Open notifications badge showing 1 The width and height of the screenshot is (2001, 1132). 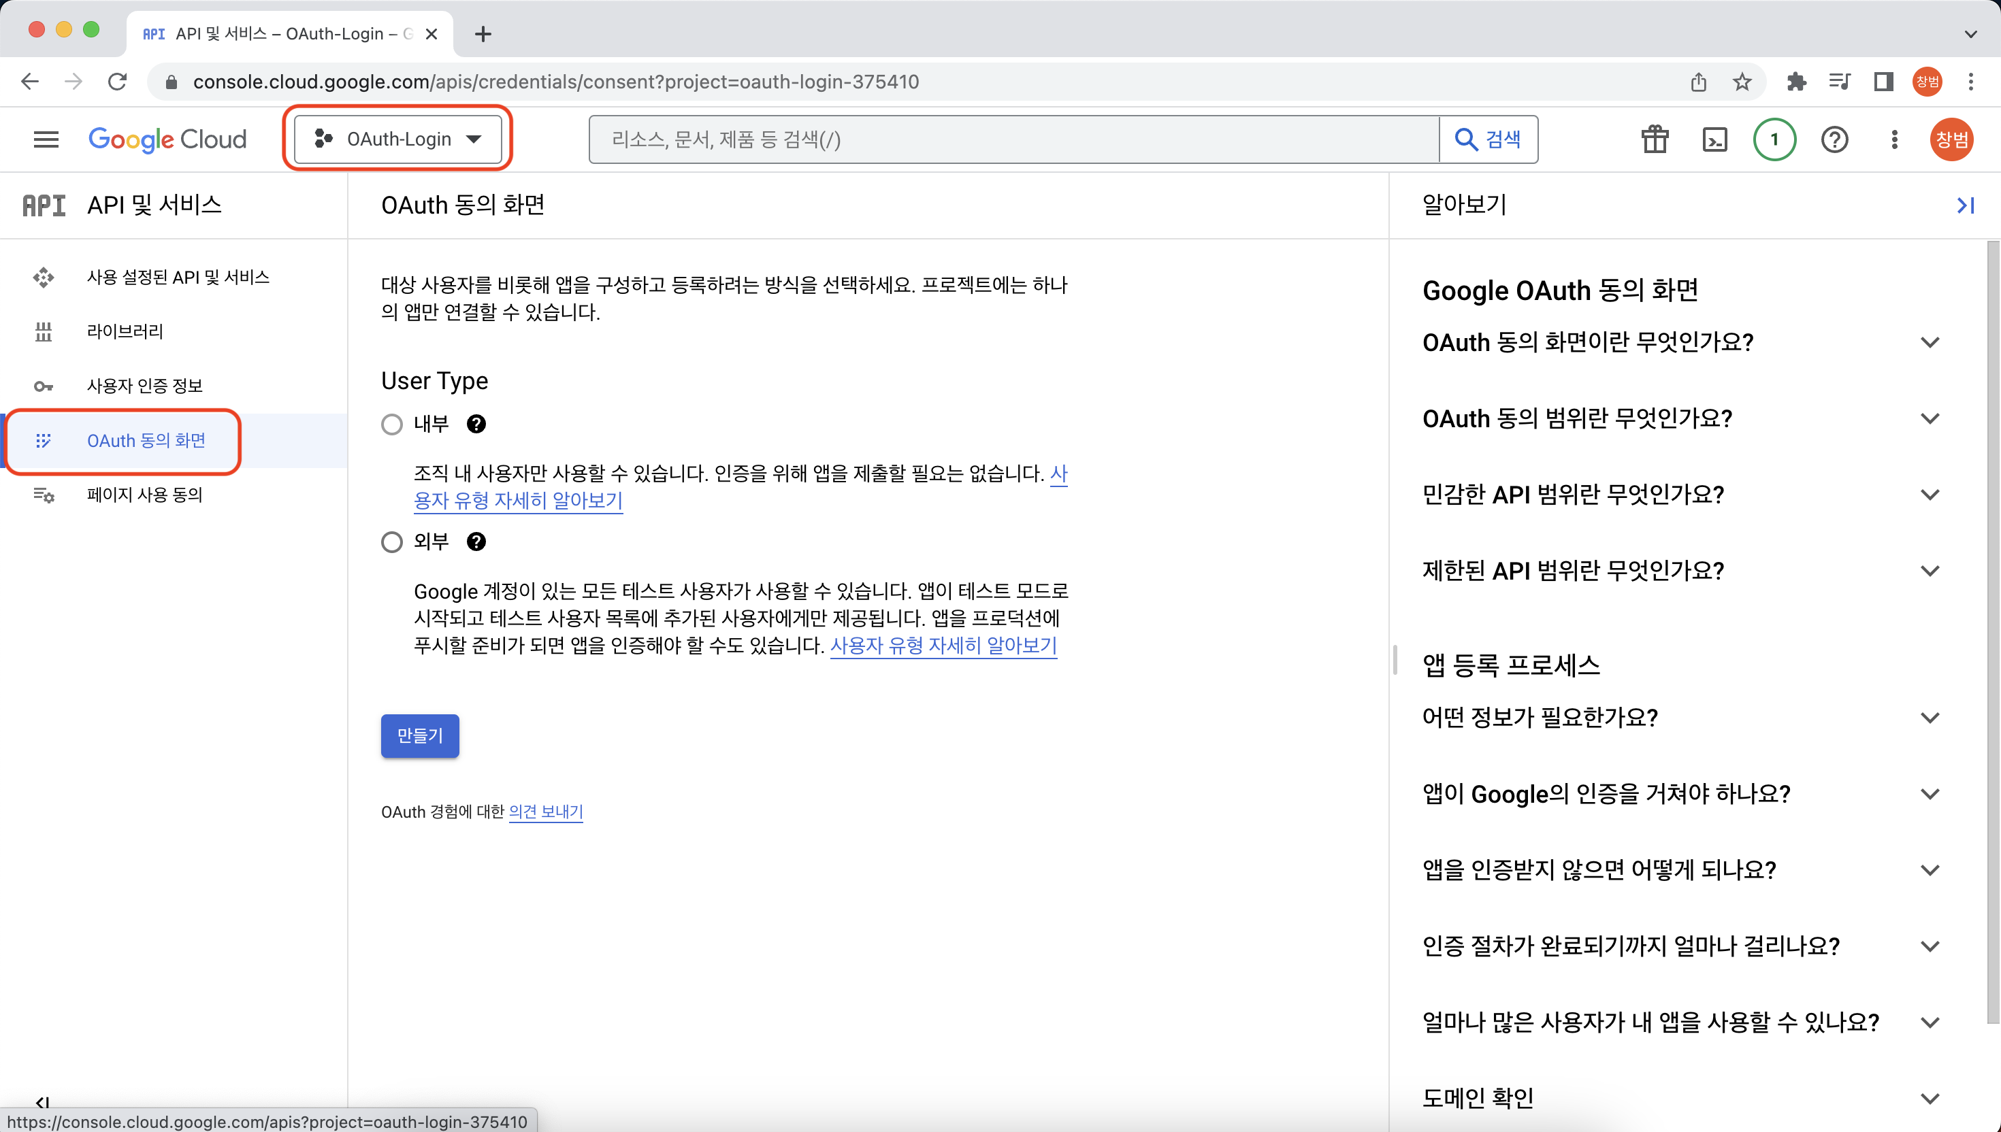[x=1774, y=139]
